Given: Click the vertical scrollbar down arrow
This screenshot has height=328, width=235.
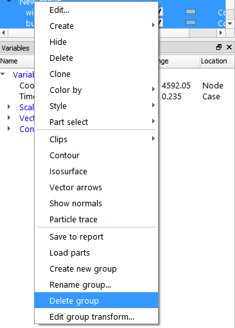Looking at the screenshot, I should point(230,24).
